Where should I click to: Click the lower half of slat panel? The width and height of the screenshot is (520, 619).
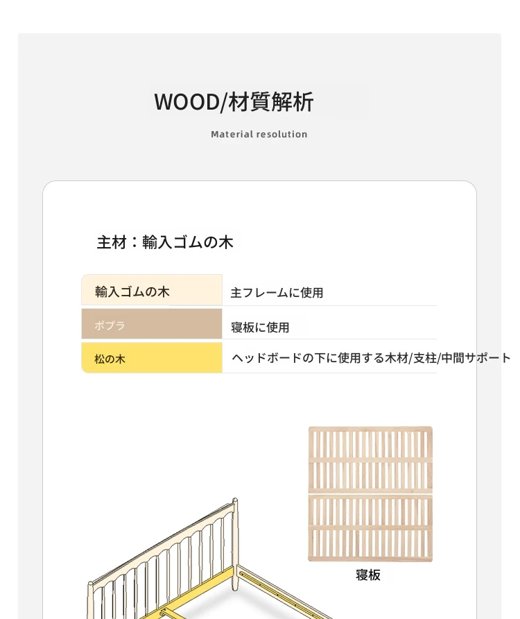pyautogui.click(x=370, y=528)
